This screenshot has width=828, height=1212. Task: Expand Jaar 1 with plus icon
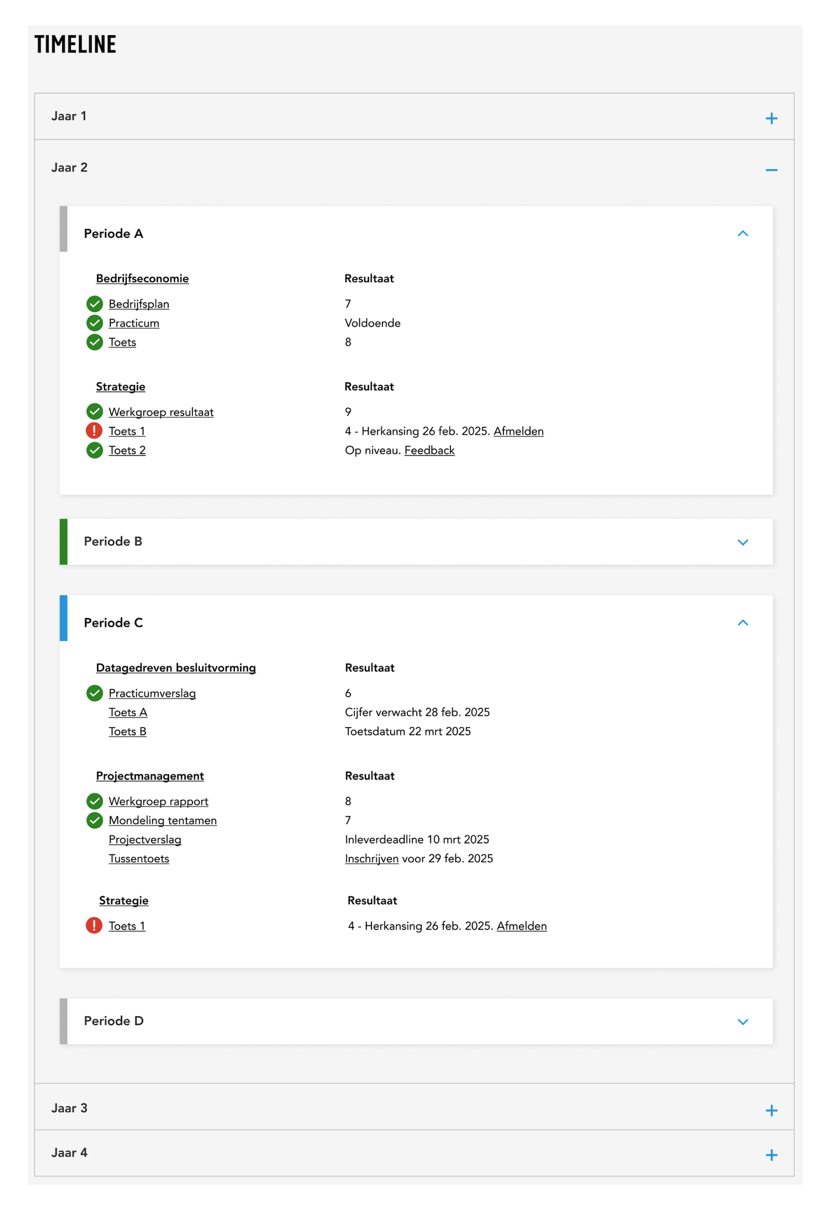(771, 118)
